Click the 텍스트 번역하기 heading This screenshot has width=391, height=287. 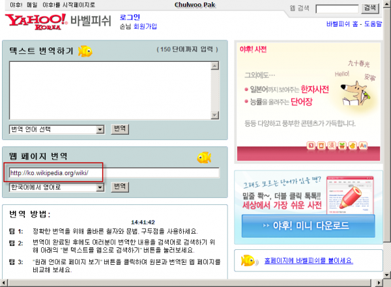tap(41, 51)
